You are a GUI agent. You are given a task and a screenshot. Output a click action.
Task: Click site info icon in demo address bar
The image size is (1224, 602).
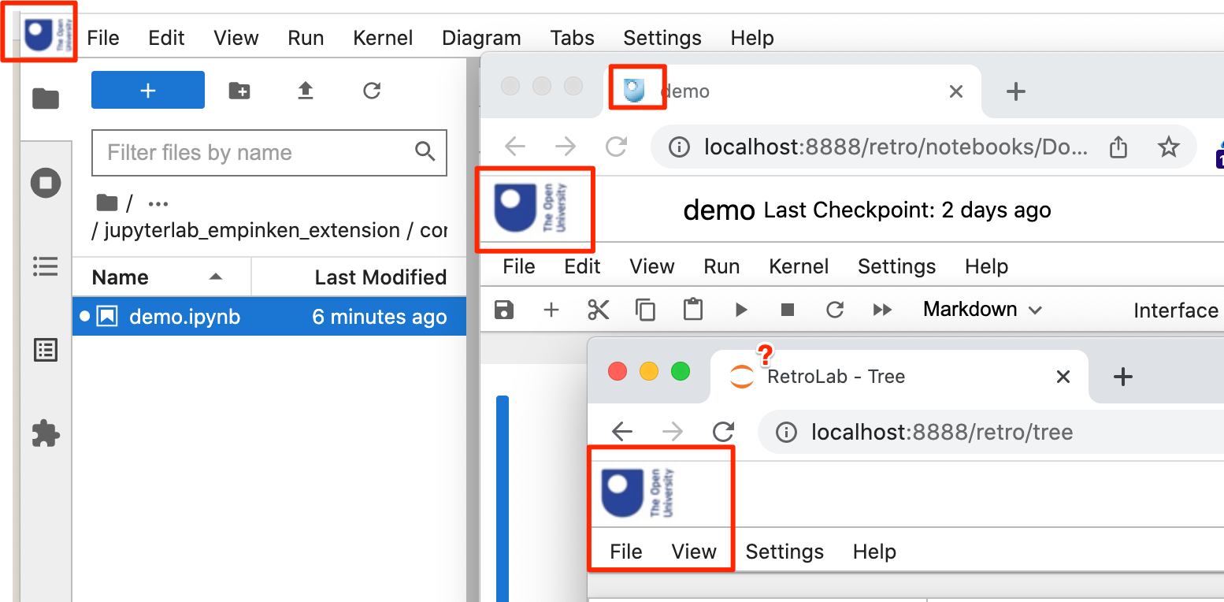679,147
